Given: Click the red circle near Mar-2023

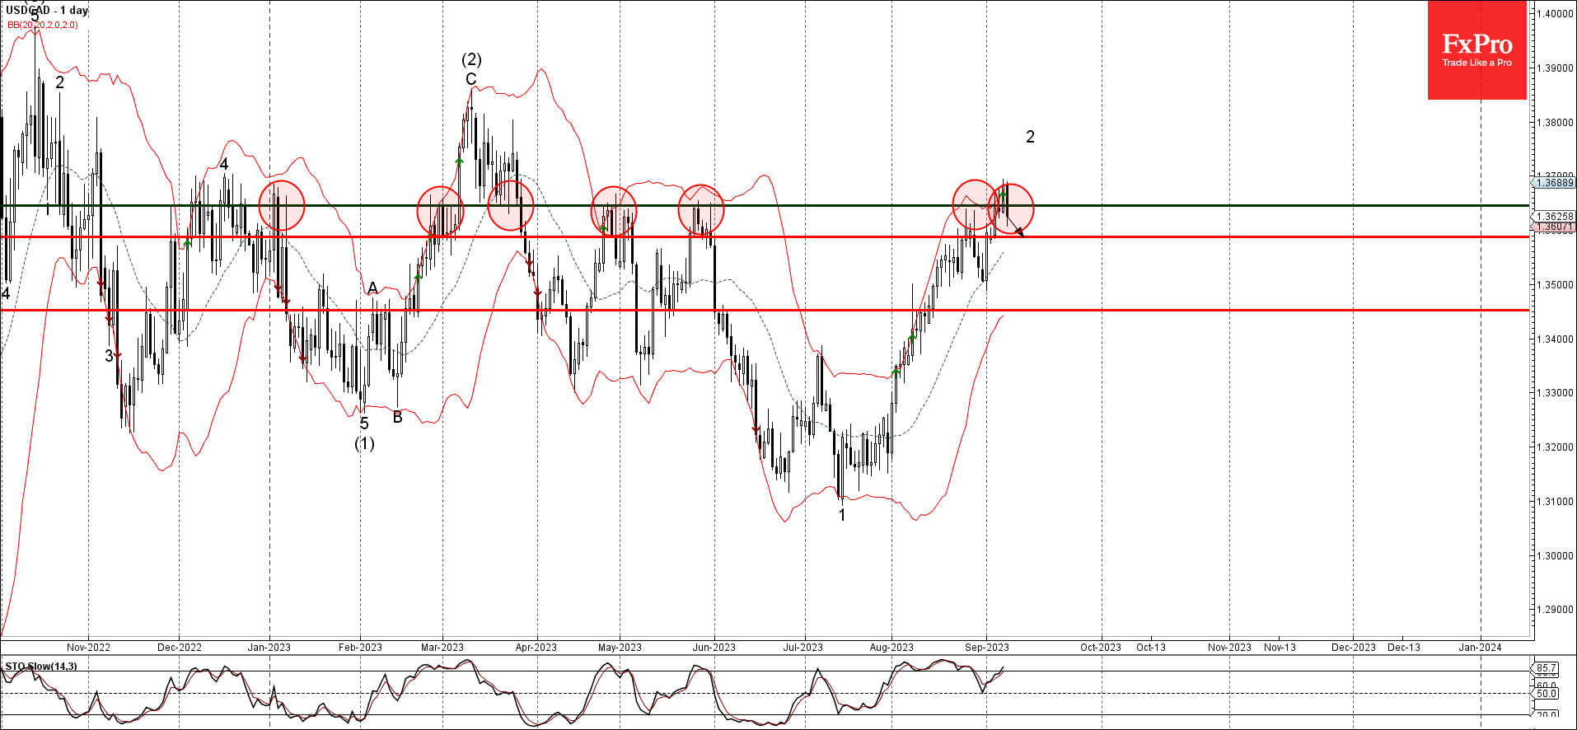Looking at the screenshot, I should (x=440, y=211).
